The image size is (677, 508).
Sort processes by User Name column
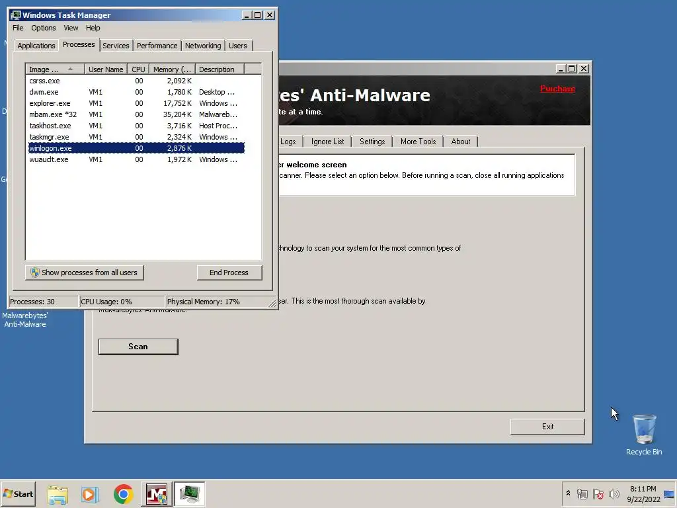106,69
